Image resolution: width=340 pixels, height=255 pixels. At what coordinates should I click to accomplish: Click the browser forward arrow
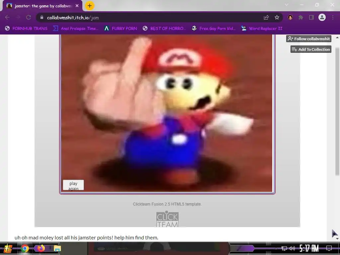click(x=18, y=17)
